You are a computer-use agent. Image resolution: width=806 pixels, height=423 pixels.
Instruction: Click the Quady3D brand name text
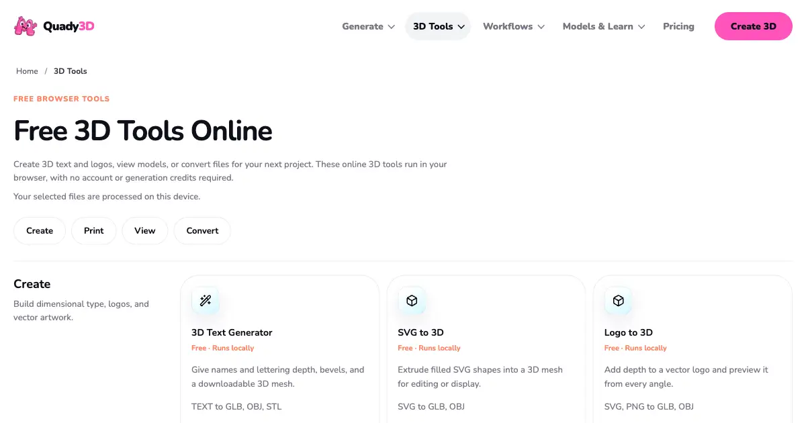pos(69,26)
